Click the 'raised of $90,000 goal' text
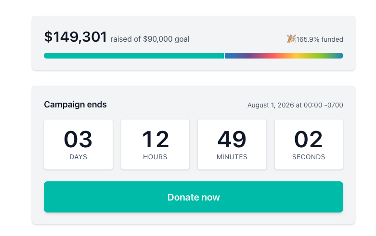This screenshot has width=376, height=236. pos(150,39)
